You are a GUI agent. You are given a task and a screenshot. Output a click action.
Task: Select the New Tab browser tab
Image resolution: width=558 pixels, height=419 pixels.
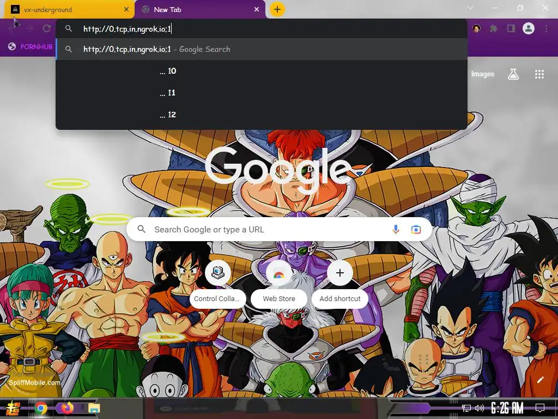click(200, 10)
